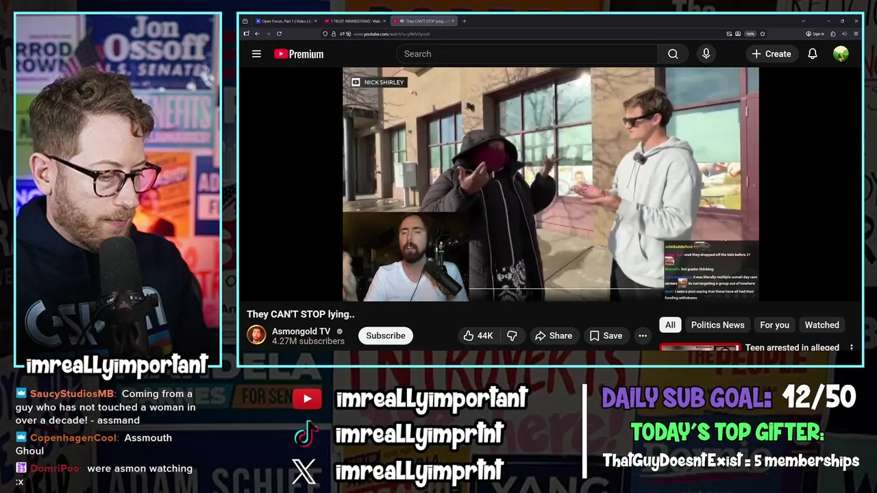The height and width of the screenshot is (493, 877).
Task: Go forward in the browser
Action: (269, 34)
